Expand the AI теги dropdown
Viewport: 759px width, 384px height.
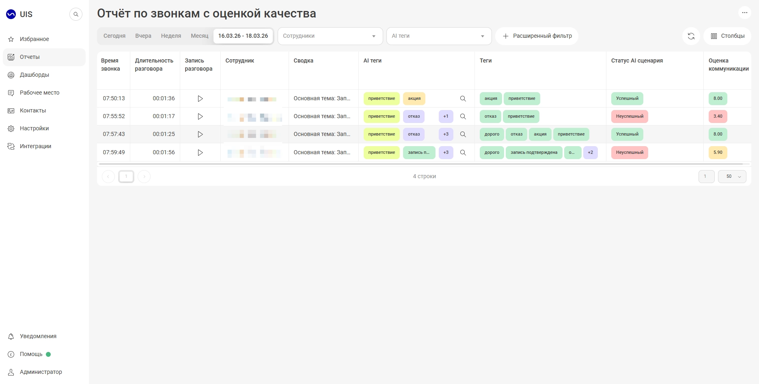tap(439, 36)
